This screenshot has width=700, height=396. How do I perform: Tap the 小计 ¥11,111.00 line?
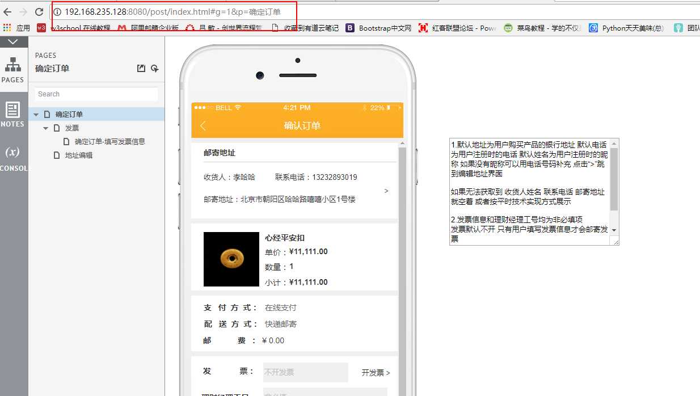pos(296,282)
